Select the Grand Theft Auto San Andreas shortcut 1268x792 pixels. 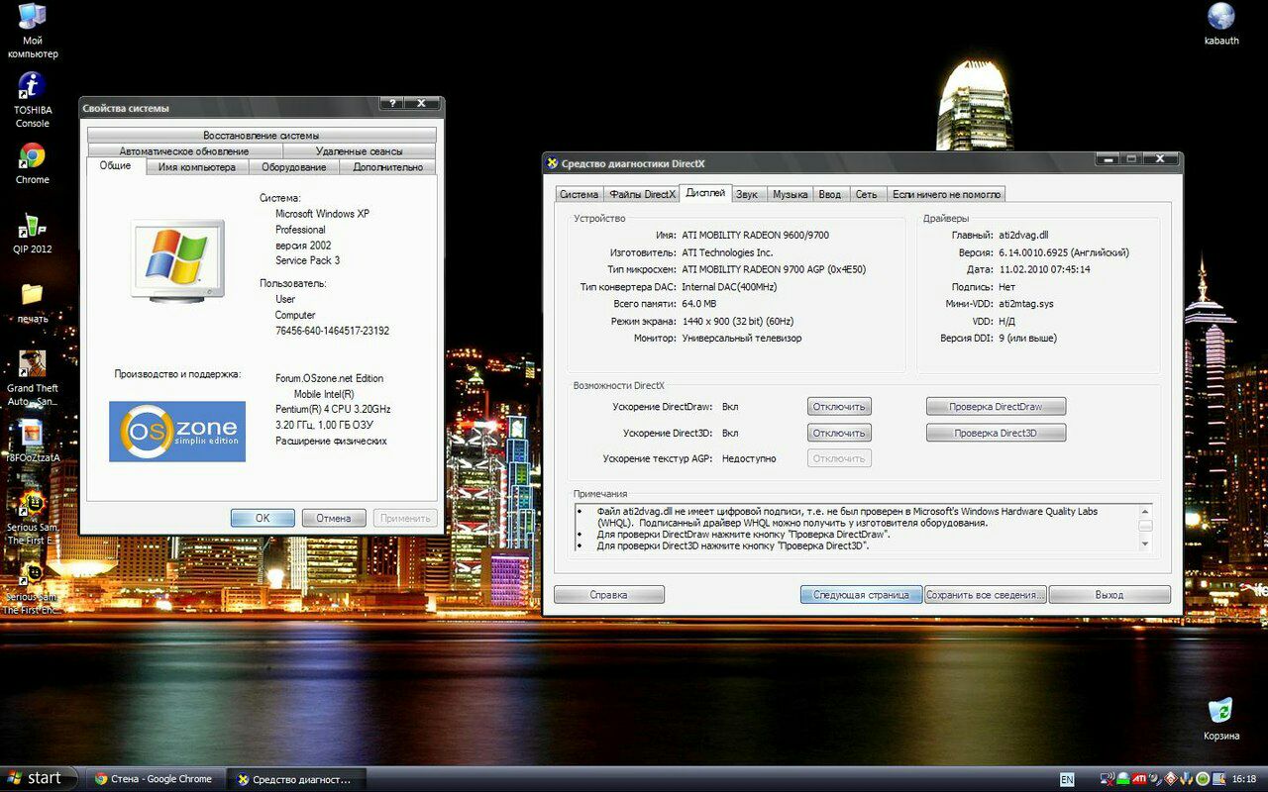[x=33, y=379]
